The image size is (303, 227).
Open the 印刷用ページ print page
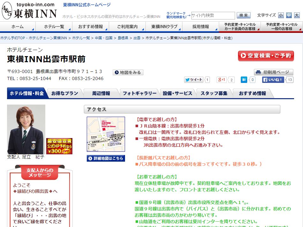tap(274, 72)
